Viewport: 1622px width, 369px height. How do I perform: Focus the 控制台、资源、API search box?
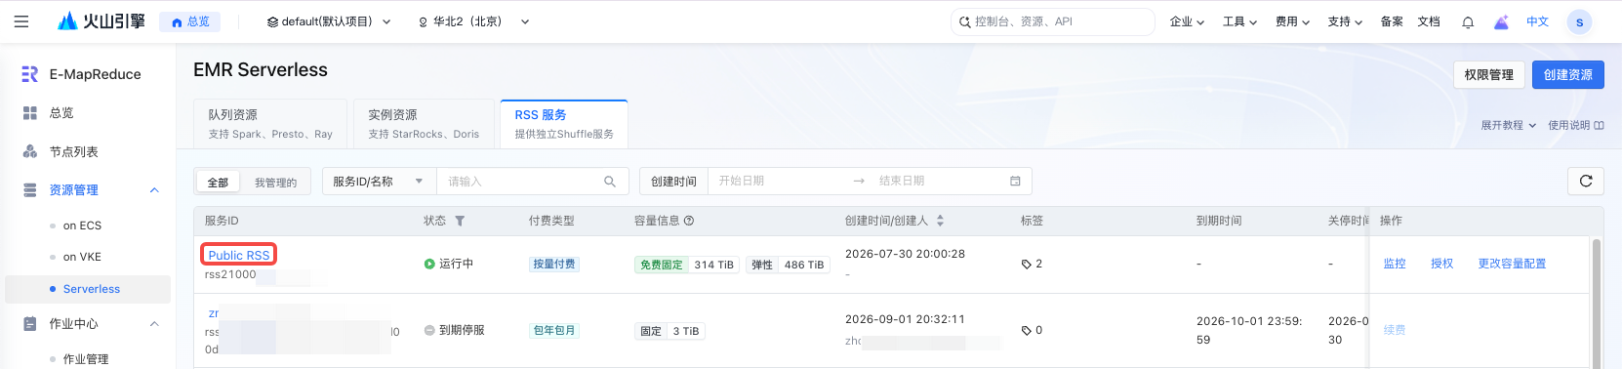(x=1052, y=21)
